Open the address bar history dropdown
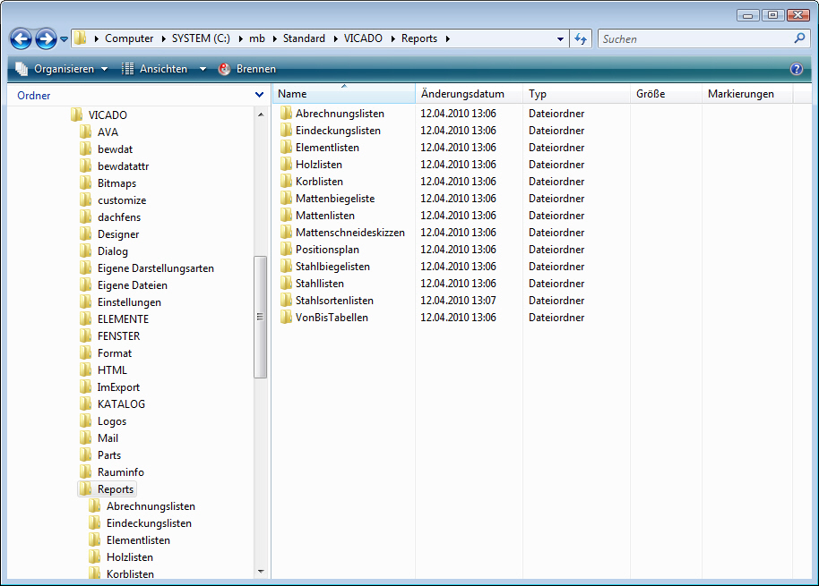Screen dimensions: 819x586 click(x=560, y=39)
